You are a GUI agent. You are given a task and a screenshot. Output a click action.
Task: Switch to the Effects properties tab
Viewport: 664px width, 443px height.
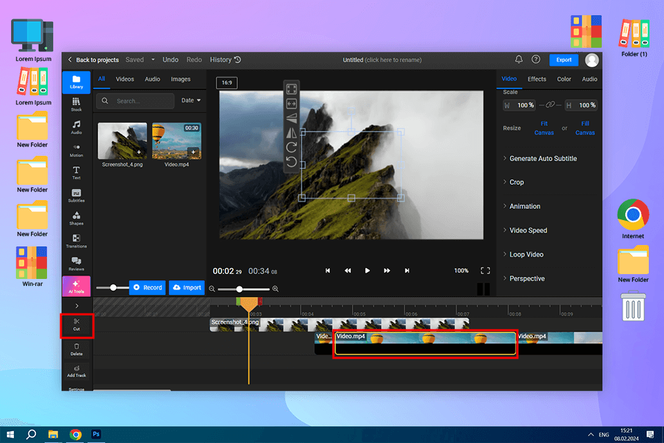point(537,80)
